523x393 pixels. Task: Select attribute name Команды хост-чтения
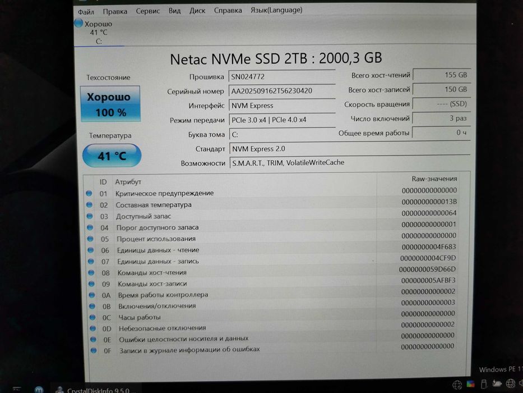tap(152, 273)
